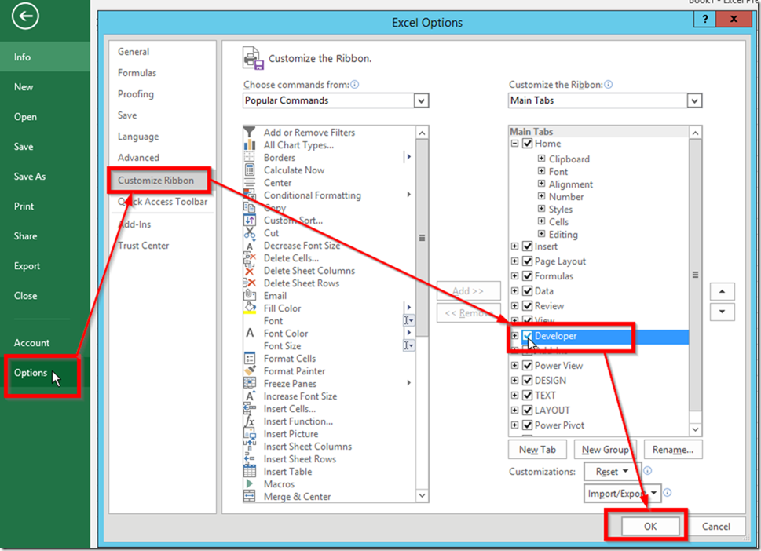Pick the Format Painter brush icon
The height and width of the screenshot is (551, 761).
(x=250, y=370)
